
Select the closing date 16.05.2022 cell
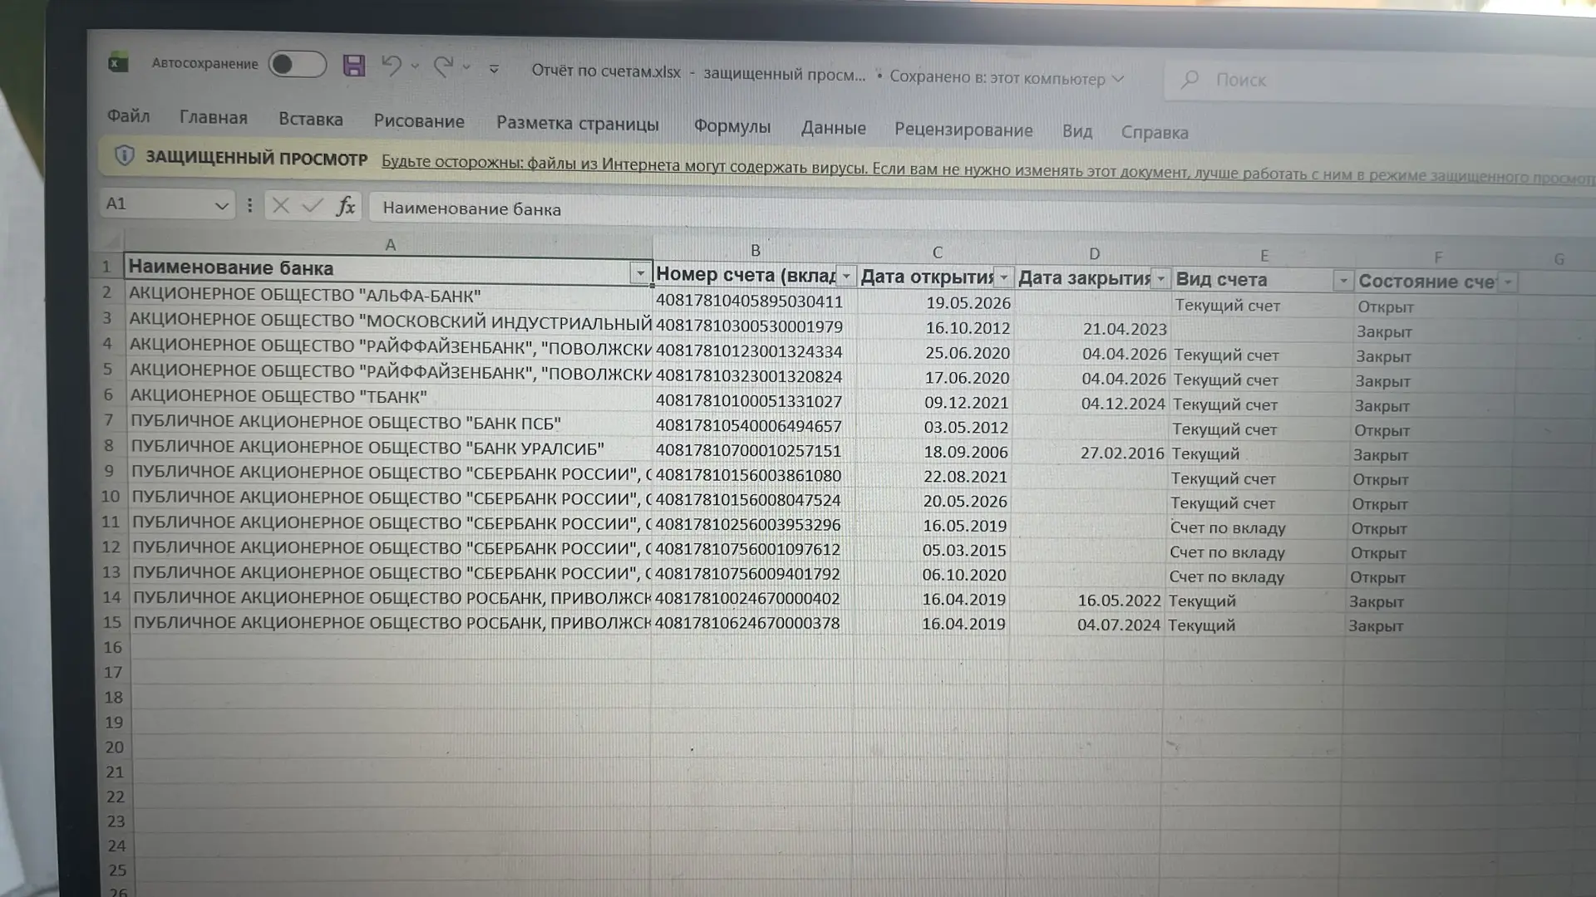point(1086,600)
